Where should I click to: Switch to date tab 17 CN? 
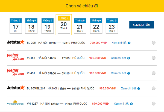(16, 26)
